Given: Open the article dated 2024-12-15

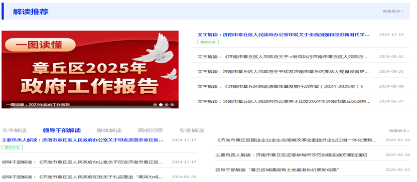Looking at the screenshot, I should click(284, 35).
